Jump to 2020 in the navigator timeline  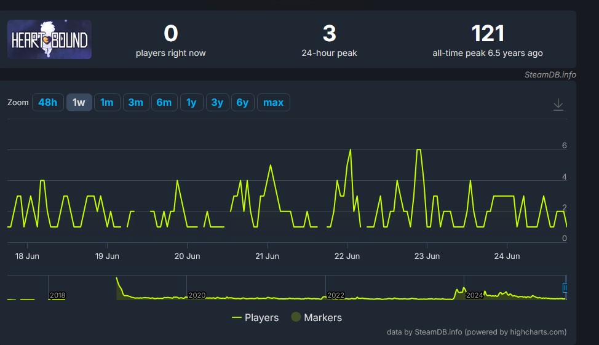click(x=197, y=295)
